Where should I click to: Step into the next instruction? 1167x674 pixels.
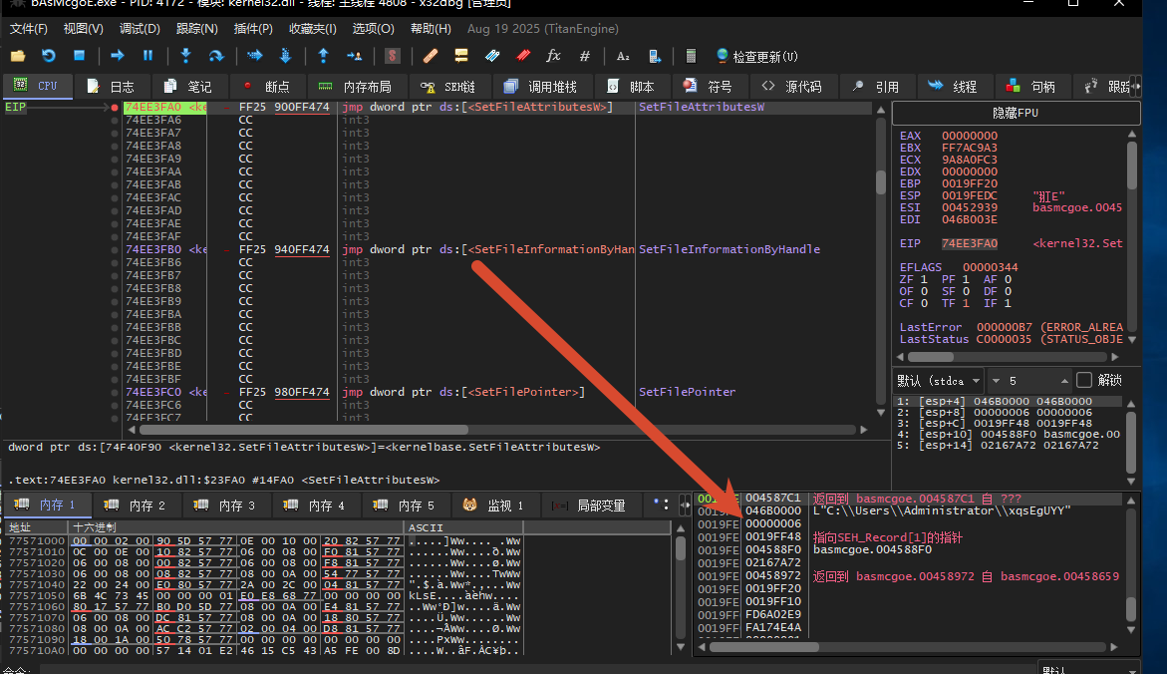pos(185,56)
